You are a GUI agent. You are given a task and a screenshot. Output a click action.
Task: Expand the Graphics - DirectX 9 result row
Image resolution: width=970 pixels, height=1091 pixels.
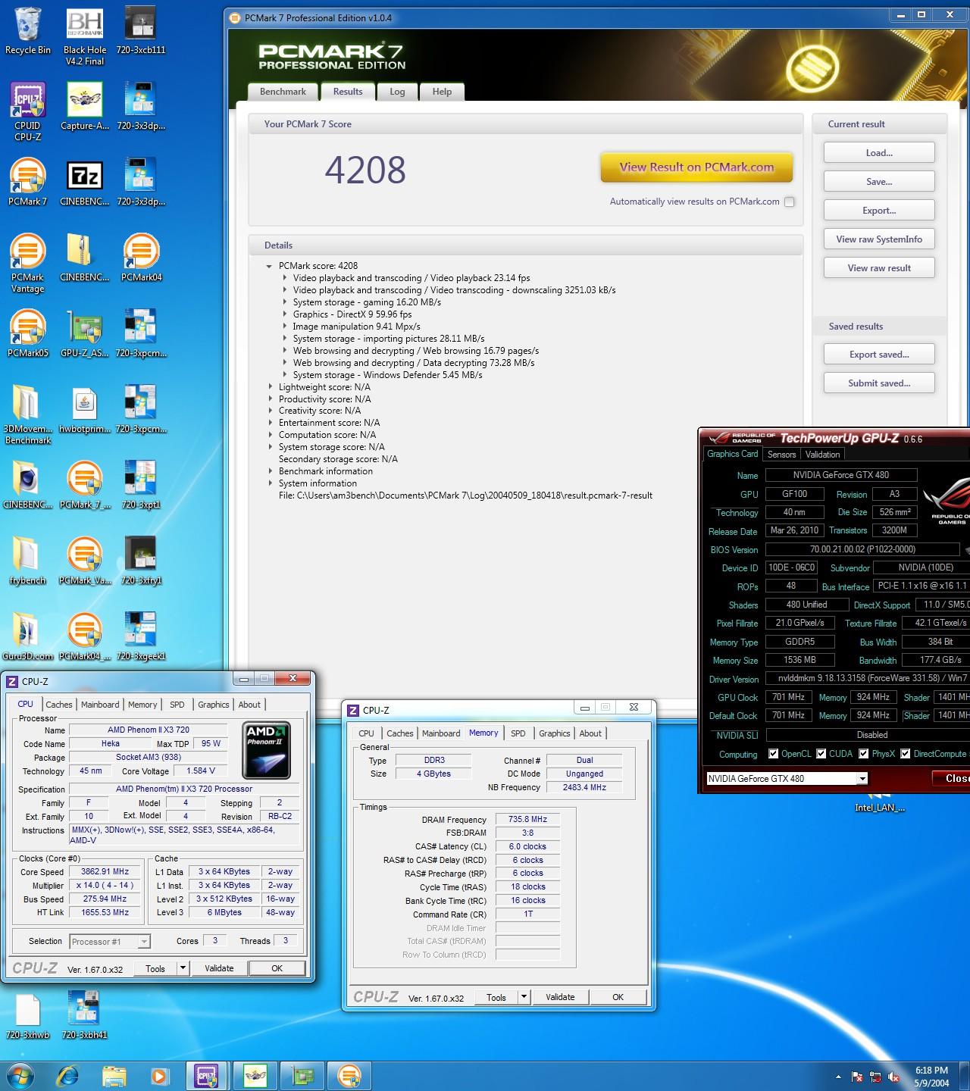pos(285,314)
